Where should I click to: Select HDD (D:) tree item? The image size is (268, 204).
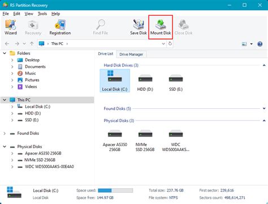[33, 113]
